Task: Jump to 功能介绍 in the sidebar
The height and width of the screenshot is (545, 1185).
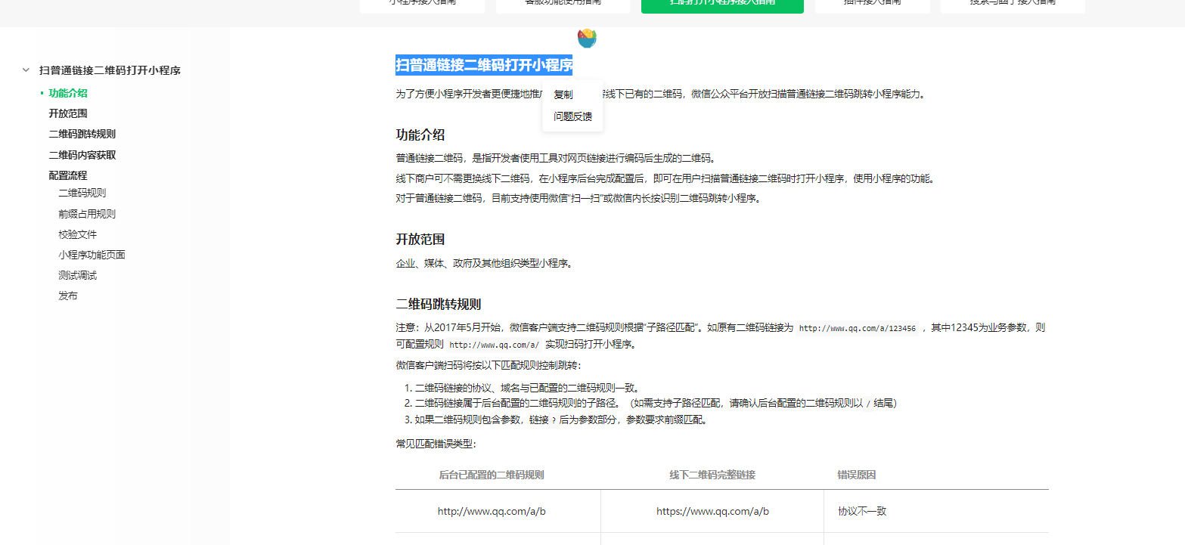Action: point(68,94)
